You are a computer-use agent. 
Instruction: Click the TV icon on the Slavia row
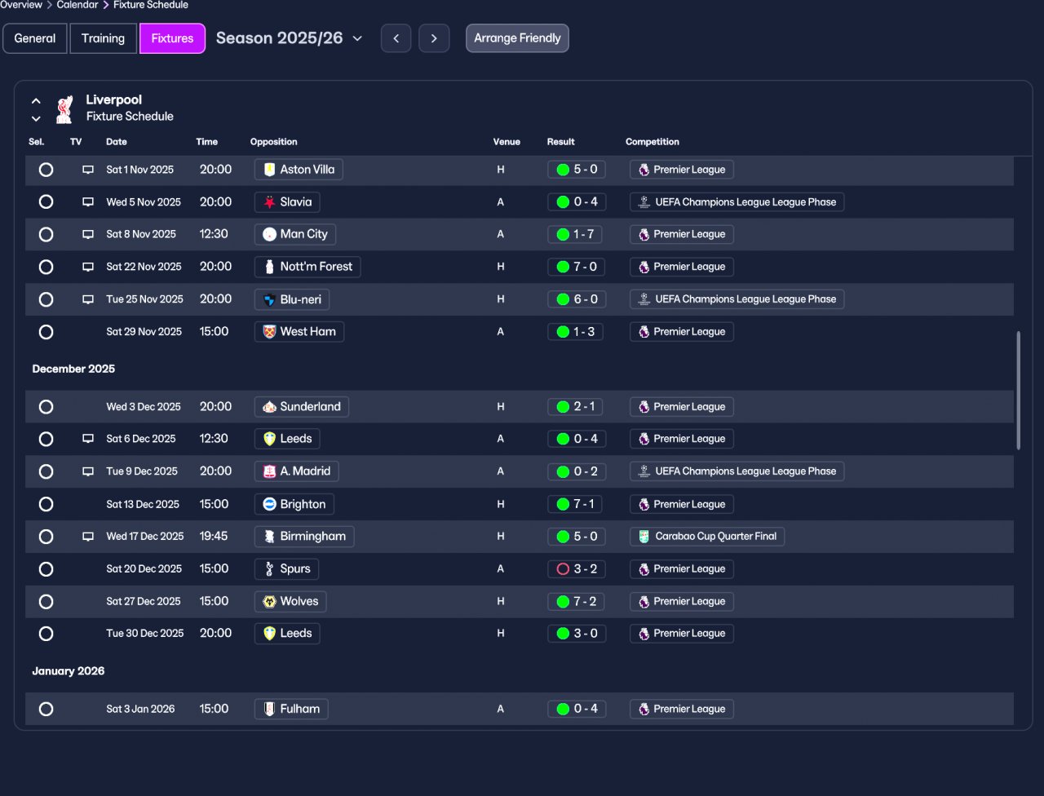click(x=88, y=202)
